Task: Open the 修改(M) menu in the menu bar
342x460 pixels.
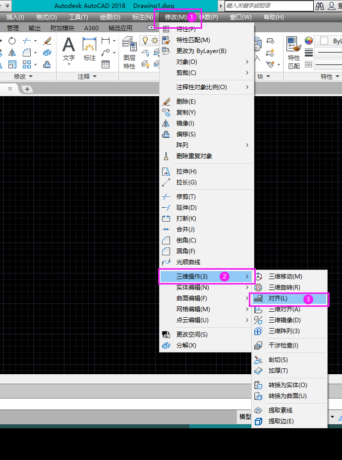Action: click(175, 17)
